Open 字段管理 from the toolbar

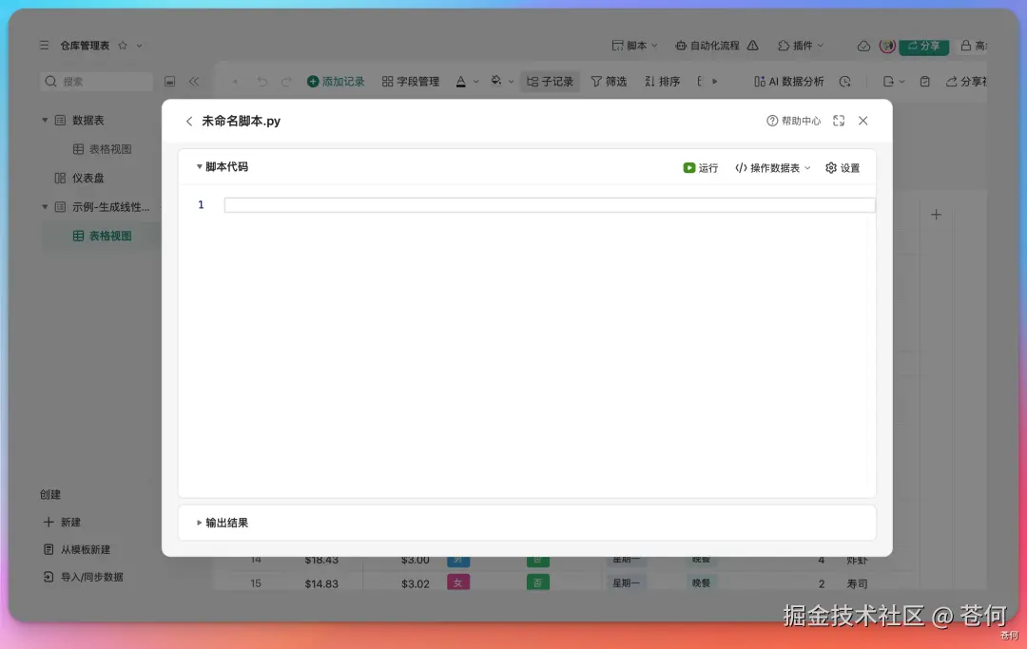tap(411, 81)
